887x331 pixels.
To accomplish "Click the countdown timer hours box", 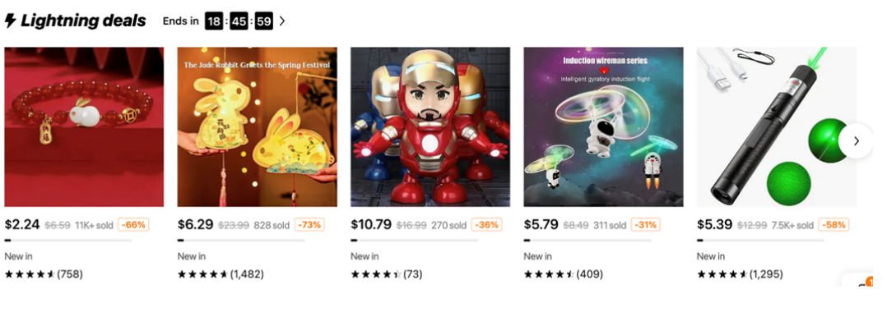I will (214, 21).
